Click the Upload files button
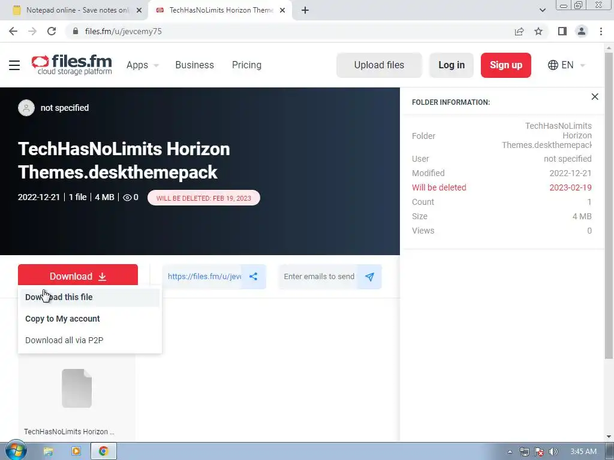Viewport: 614px width, 460px height. pos(379,65)
